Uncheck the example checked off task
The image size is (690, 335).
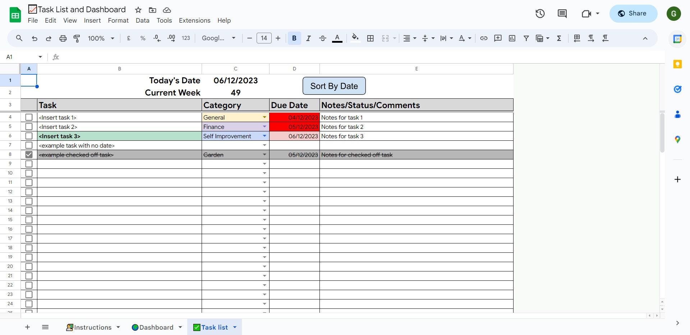(x=29, y=154)
